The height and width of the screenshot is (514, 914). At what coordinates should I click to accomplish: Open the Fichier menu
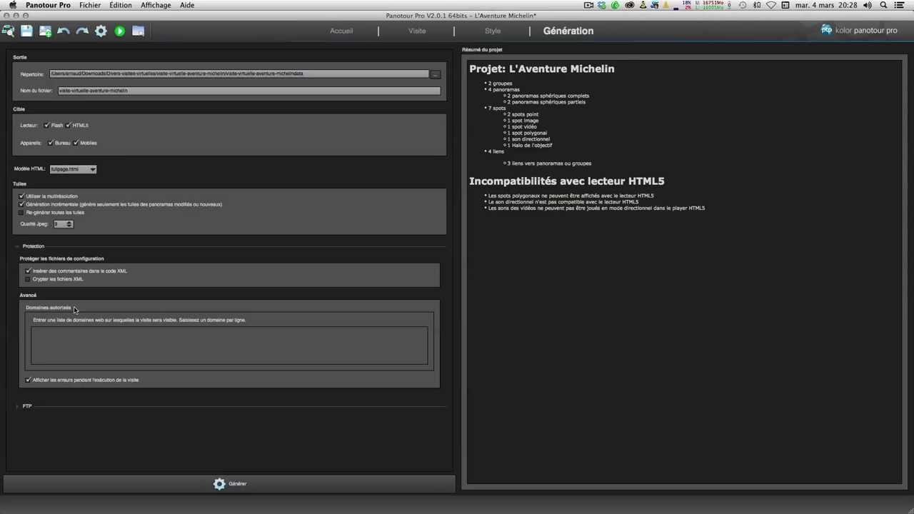[x=90, y=5]
